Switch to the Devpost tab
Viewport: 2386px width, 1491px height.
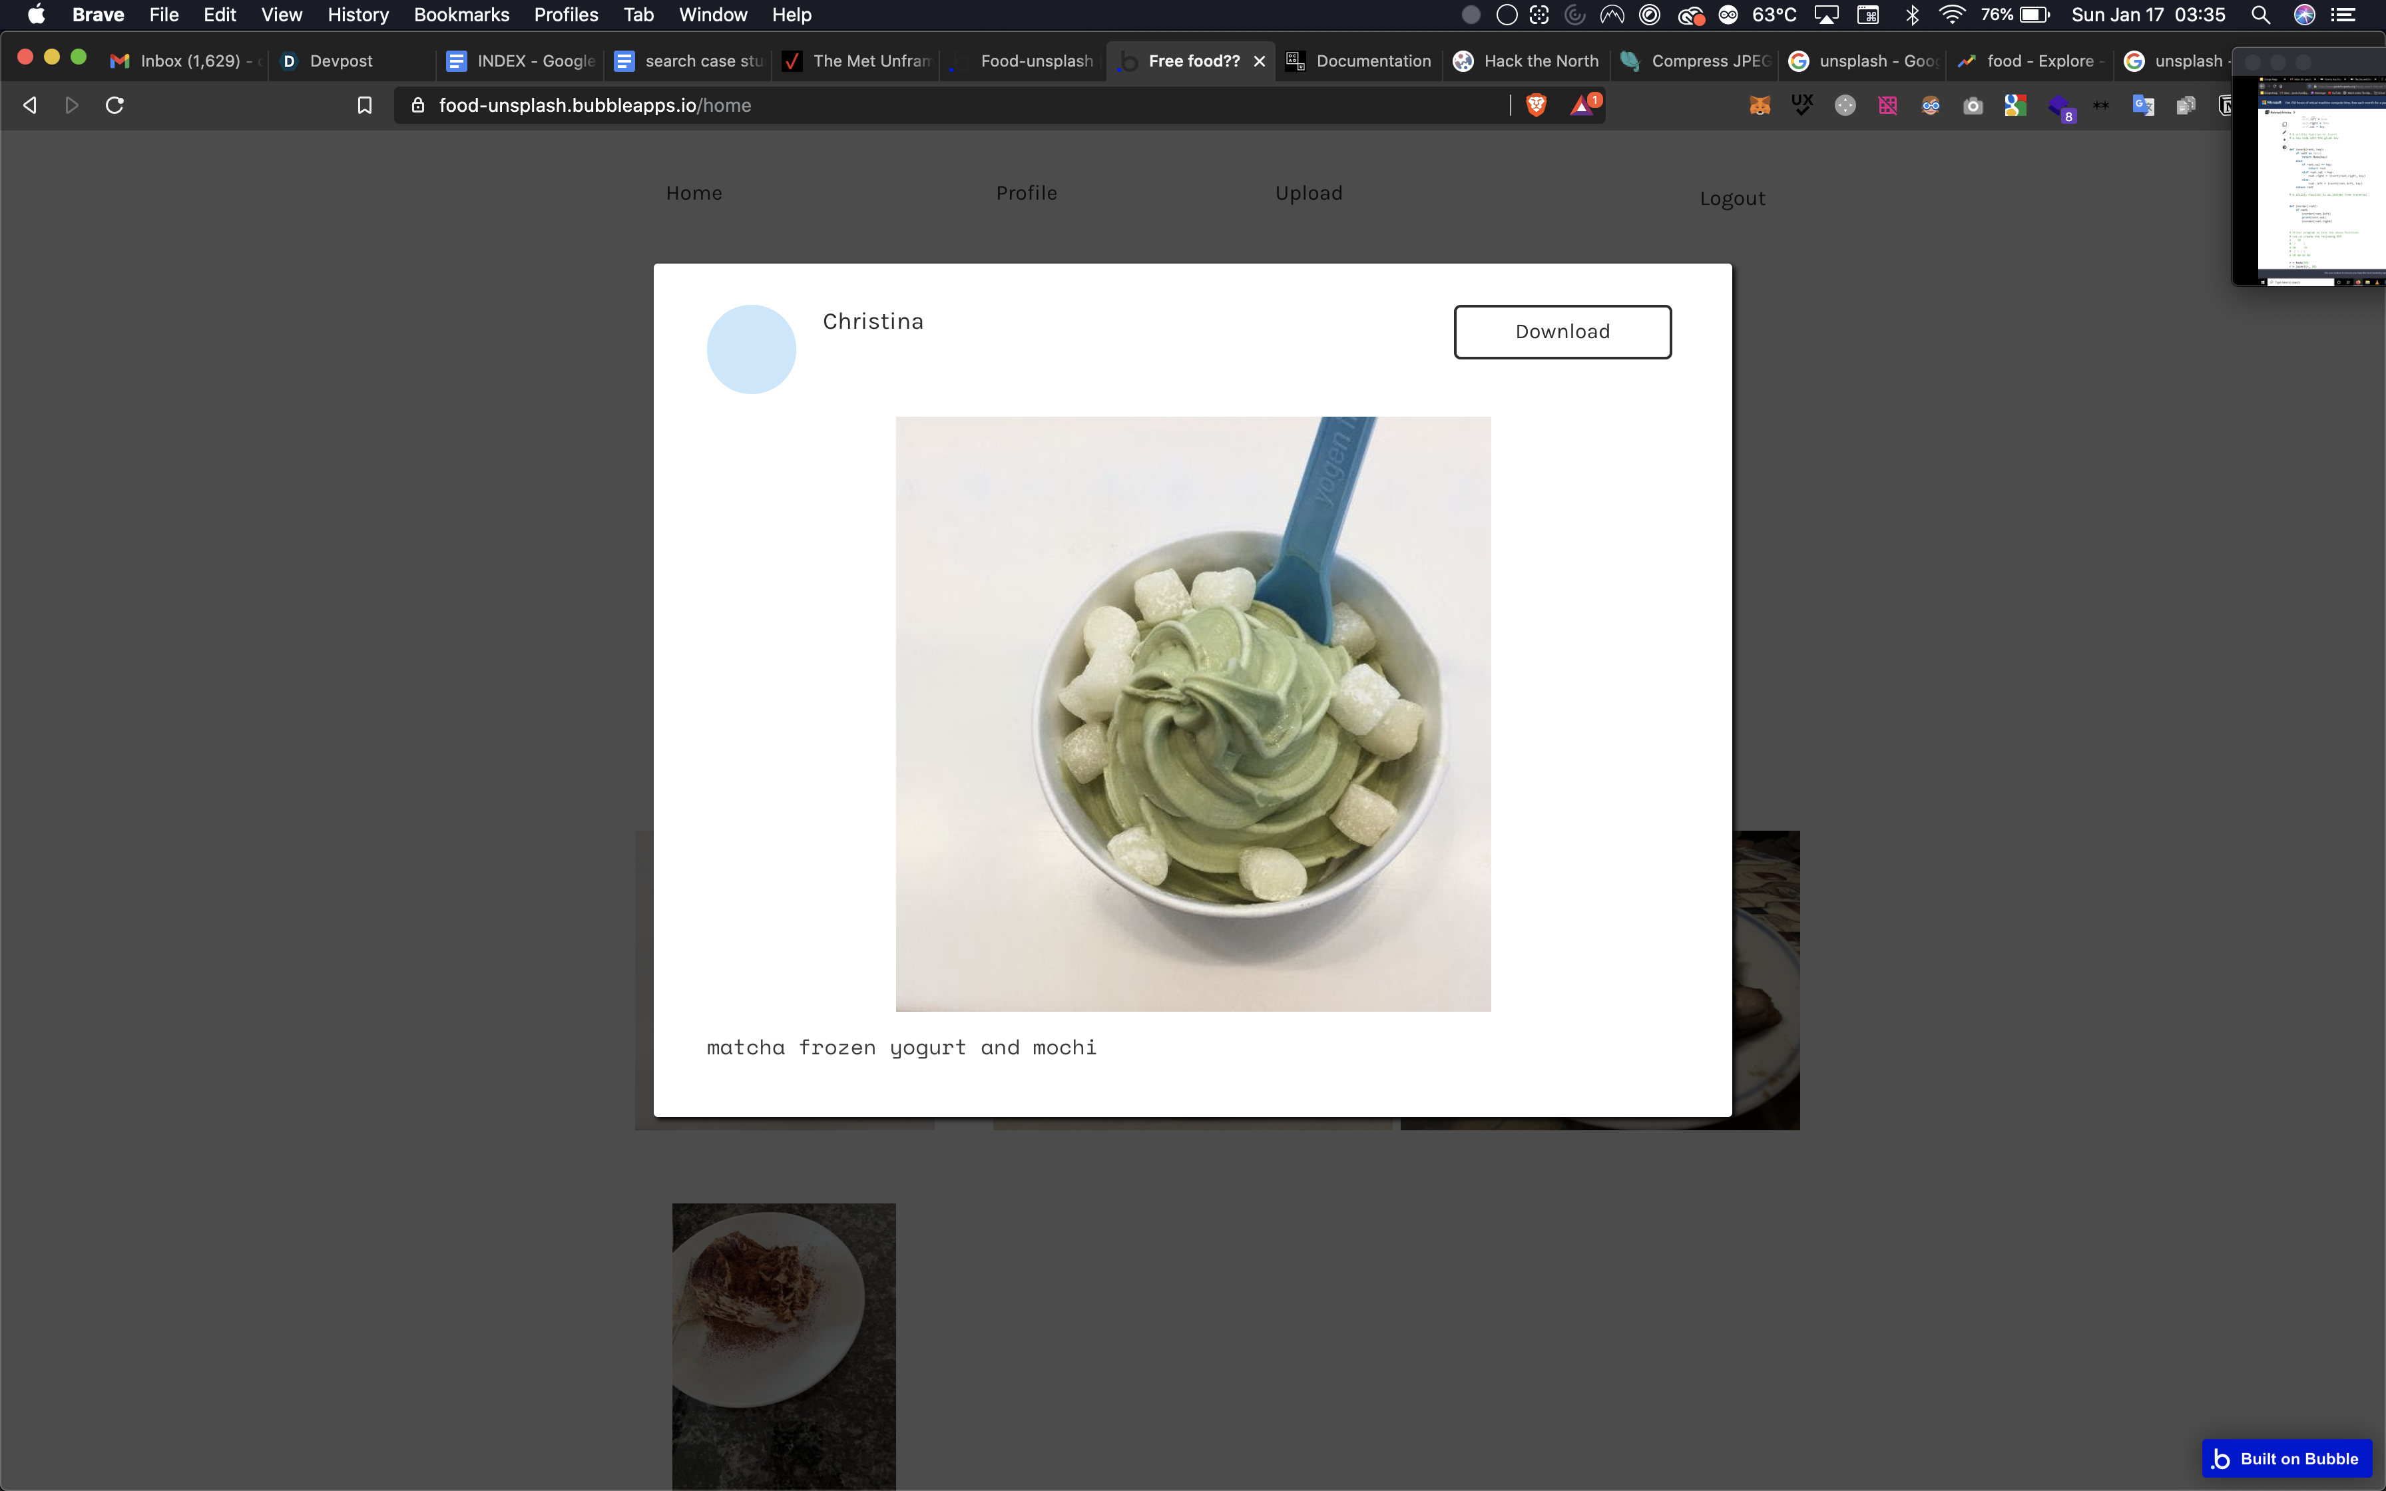(340, 61)
